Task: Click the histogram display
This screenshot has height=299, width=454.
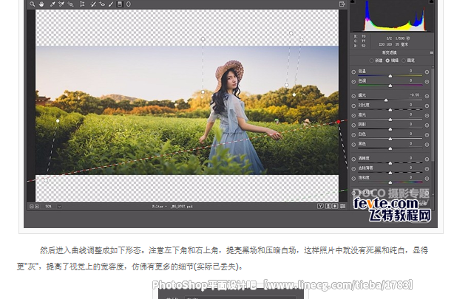Action: (390, 16)
